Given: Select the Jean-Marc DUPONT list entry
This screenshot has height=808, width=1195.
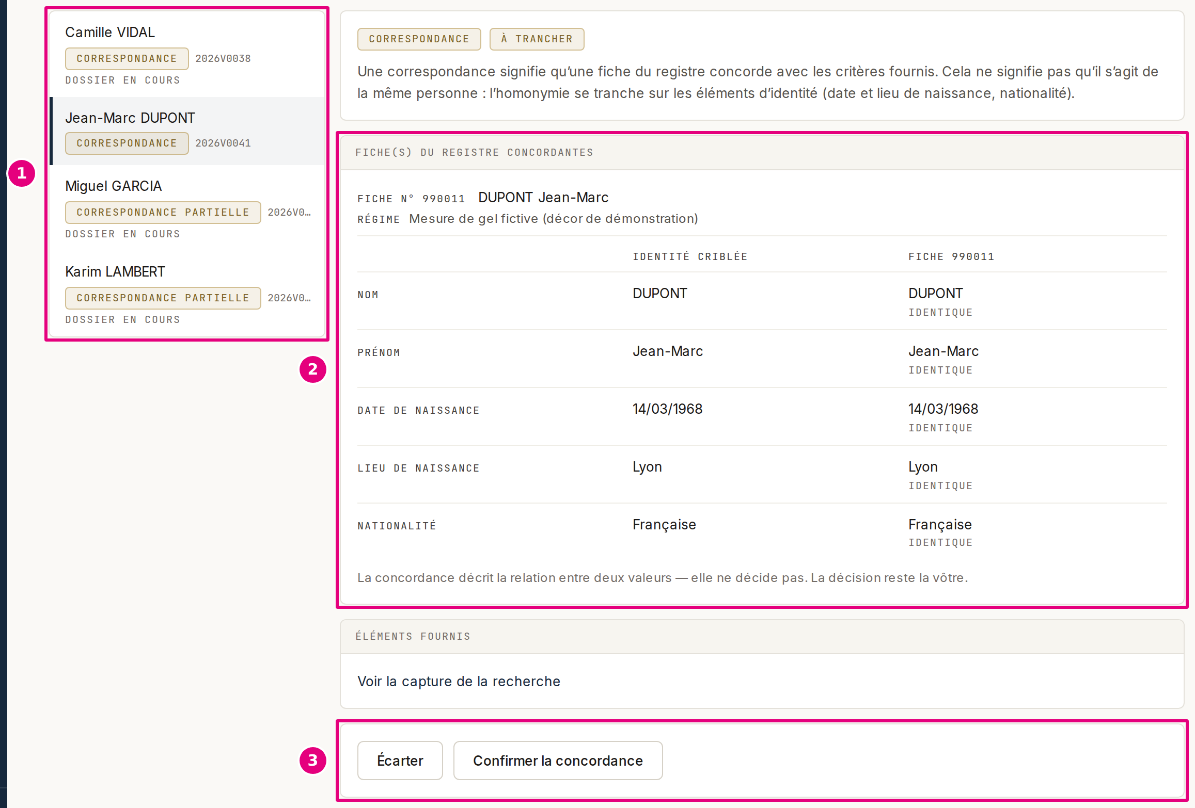Looking at the screenshot, I should (x=187, y=131).
